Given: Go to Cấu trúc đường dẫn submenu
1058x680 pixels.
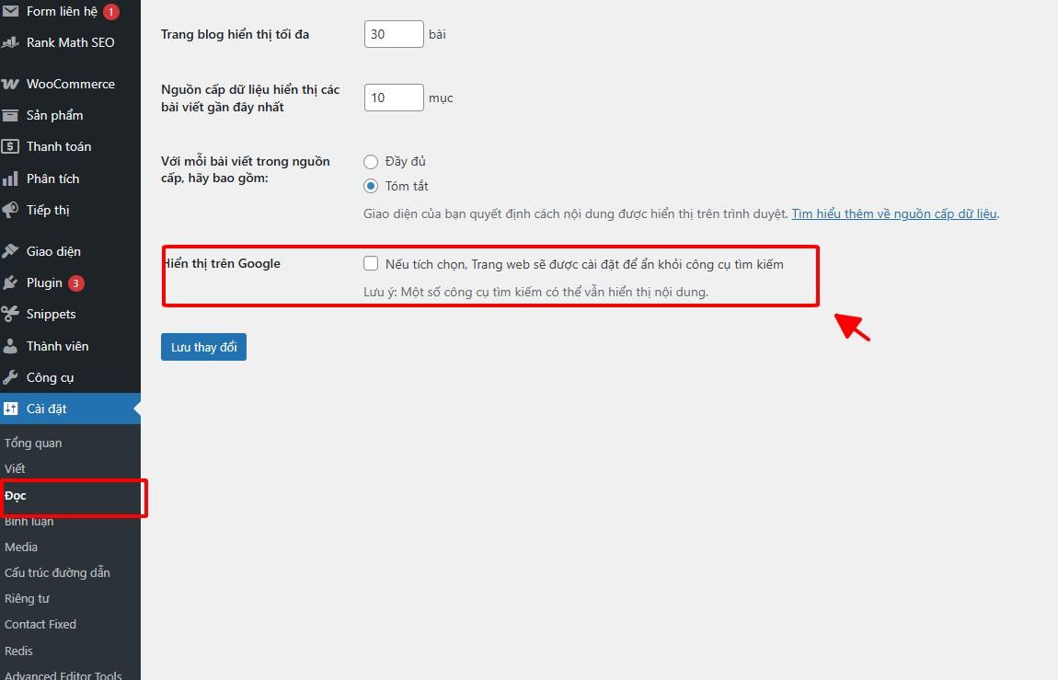Looking at the screenshot, I should click(x=57, y=572).
